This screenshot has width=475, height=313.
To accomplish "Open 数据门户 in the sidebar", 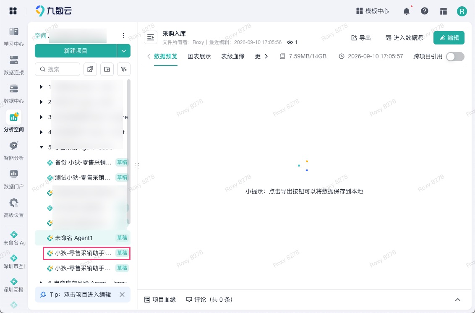I will point(13,179).
